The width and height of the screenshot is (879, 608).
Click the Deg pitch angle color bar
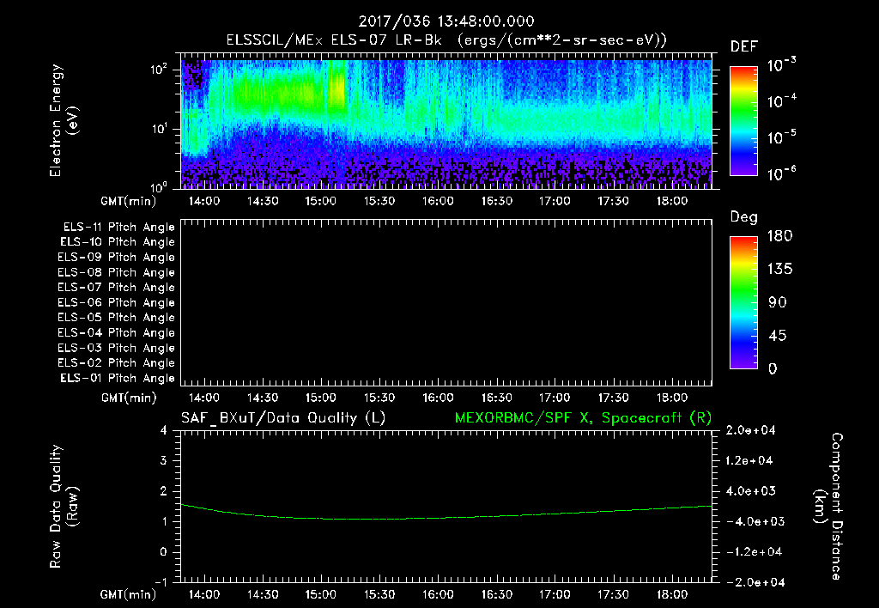point(743,302)
